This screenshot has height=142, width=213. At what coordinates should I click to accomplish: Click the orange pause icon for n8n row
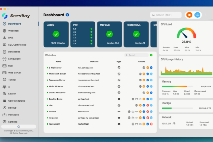140,105
